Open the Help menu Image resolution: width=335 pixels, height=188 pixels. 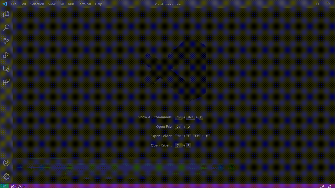[x=98, y=4]
